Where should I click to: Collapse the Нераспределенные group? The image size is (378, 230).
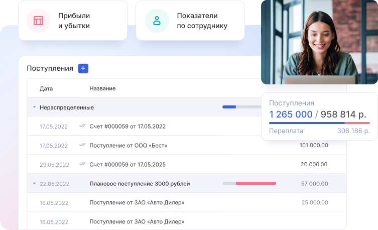click(34, 107)
